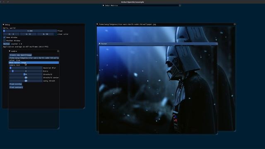Enable the Another Window checkbox
This screenshot has height=149, width=265.
click(5, 41)
